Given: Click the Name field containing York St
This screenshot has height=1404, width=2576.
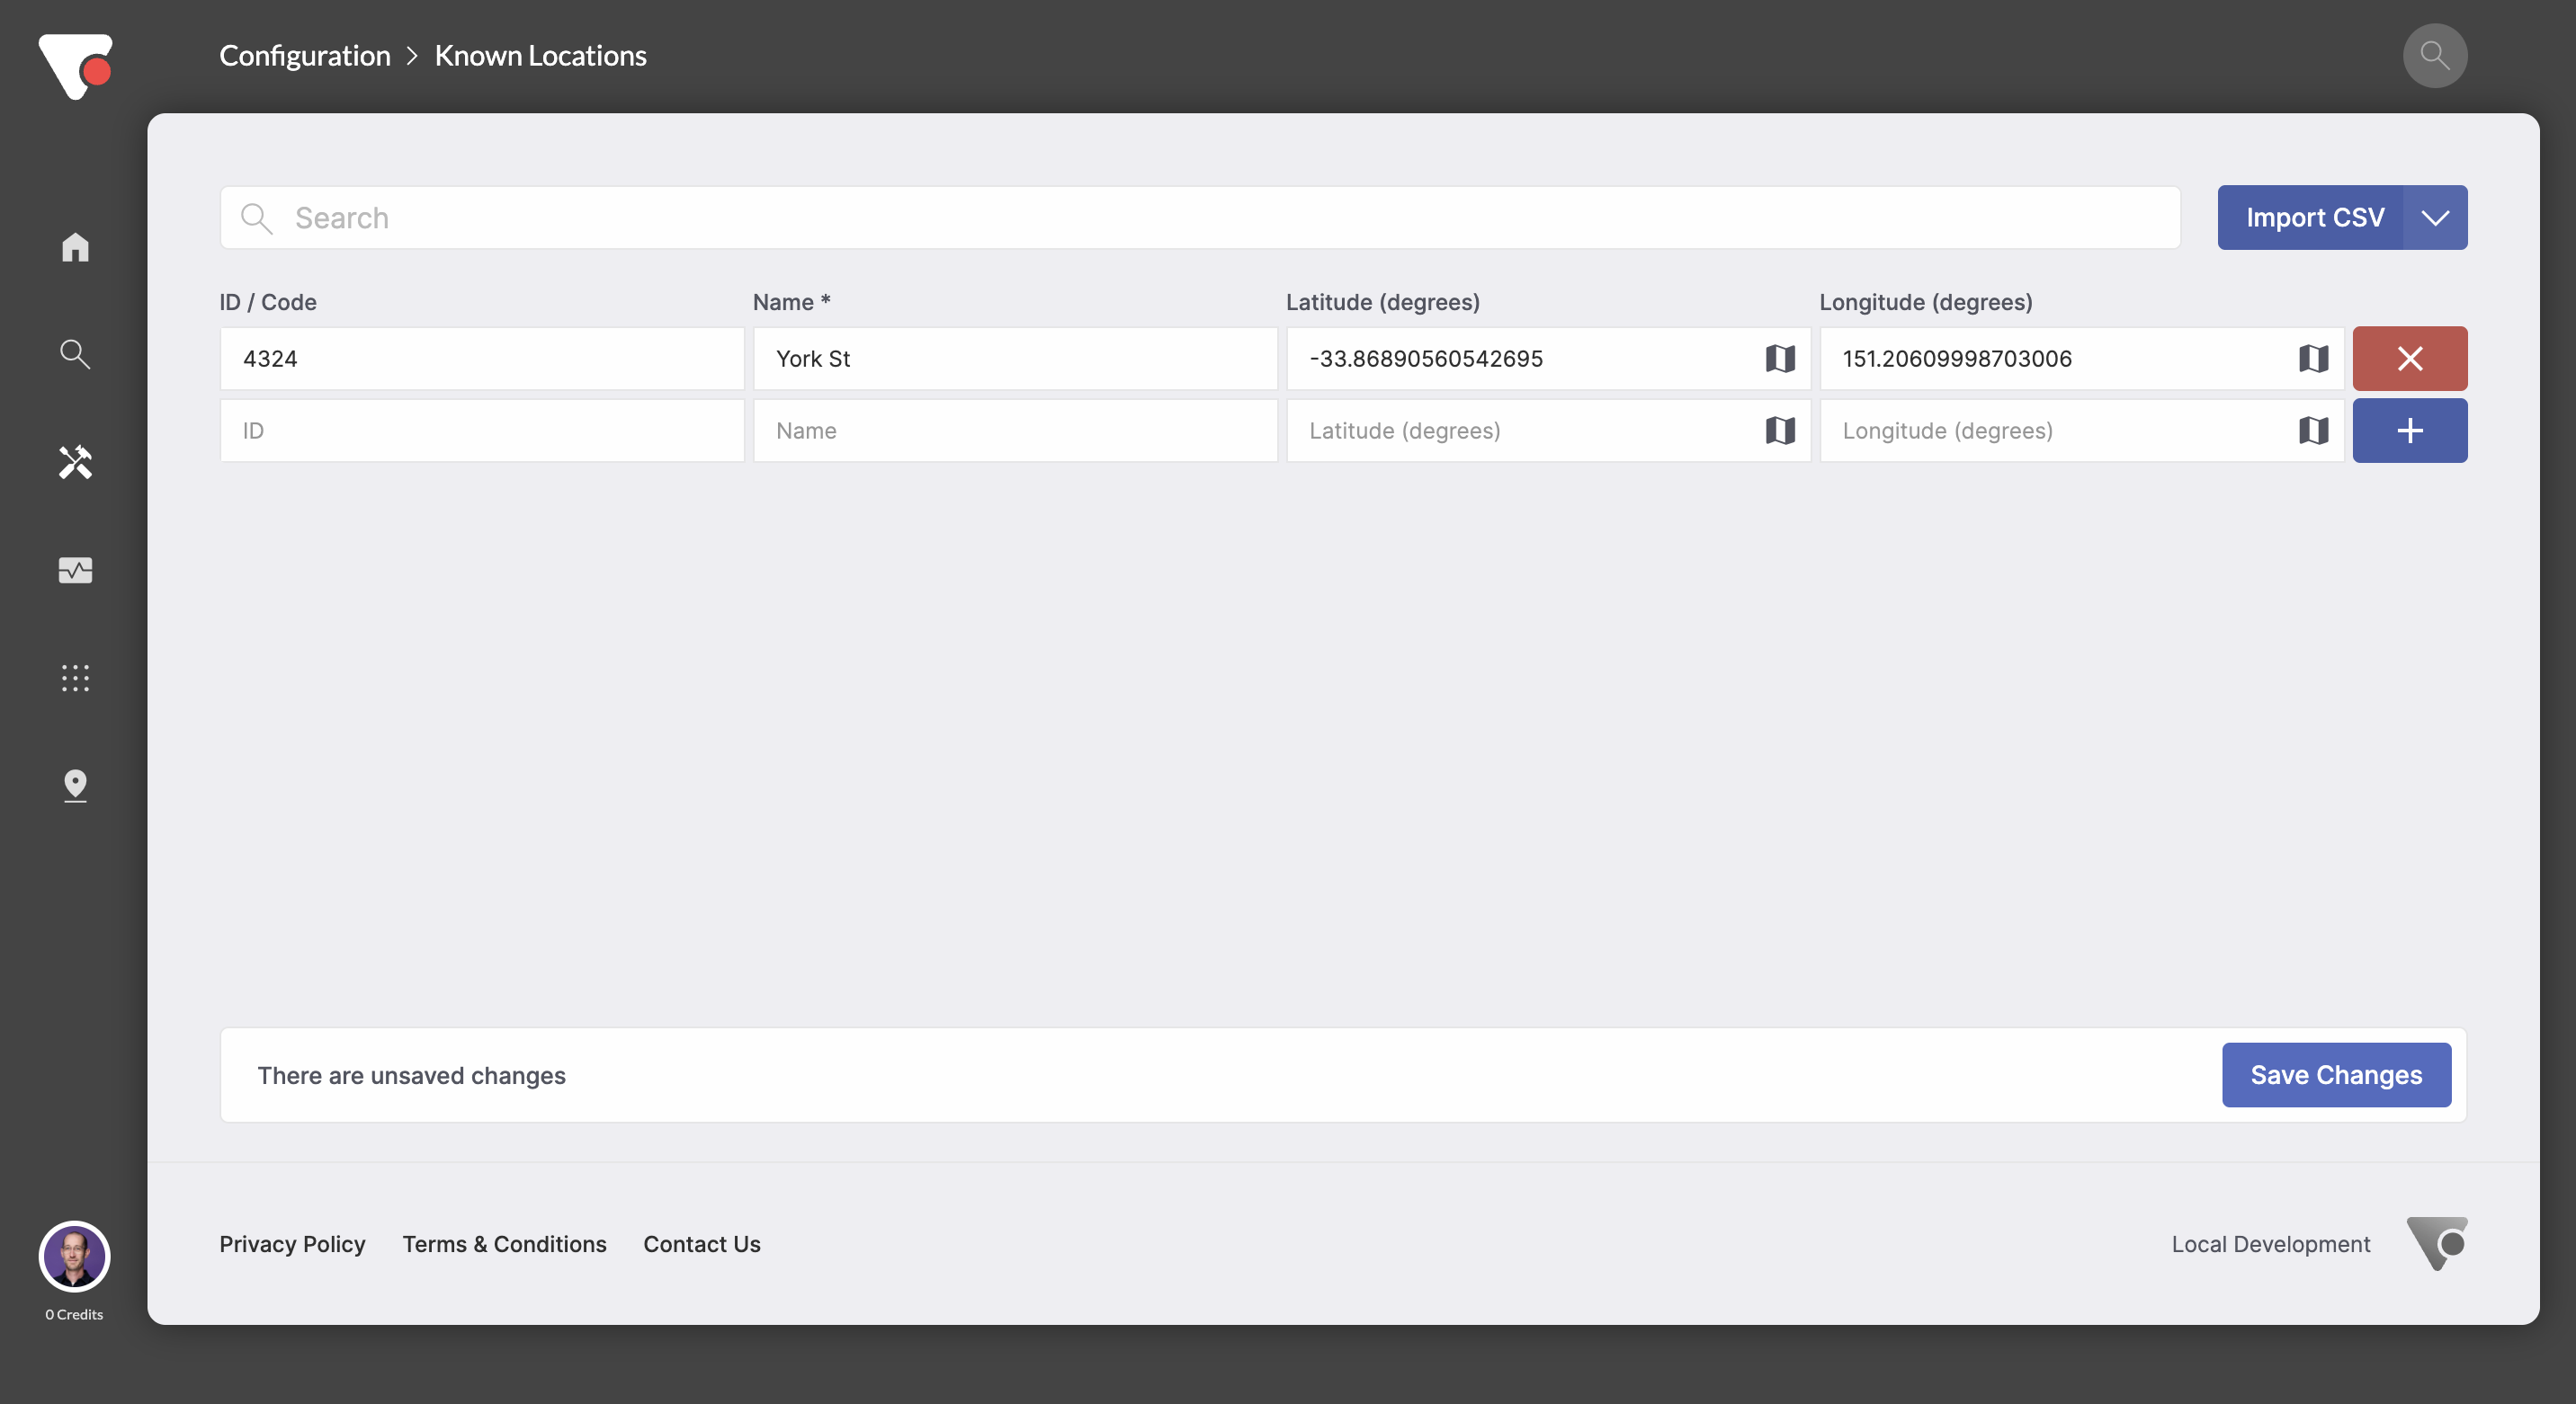Looking at the screenshot, I should tap(1015, 358).
